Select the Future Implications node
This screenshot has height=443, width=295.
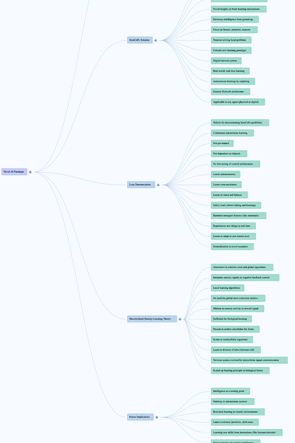click(x=140, y=417)
